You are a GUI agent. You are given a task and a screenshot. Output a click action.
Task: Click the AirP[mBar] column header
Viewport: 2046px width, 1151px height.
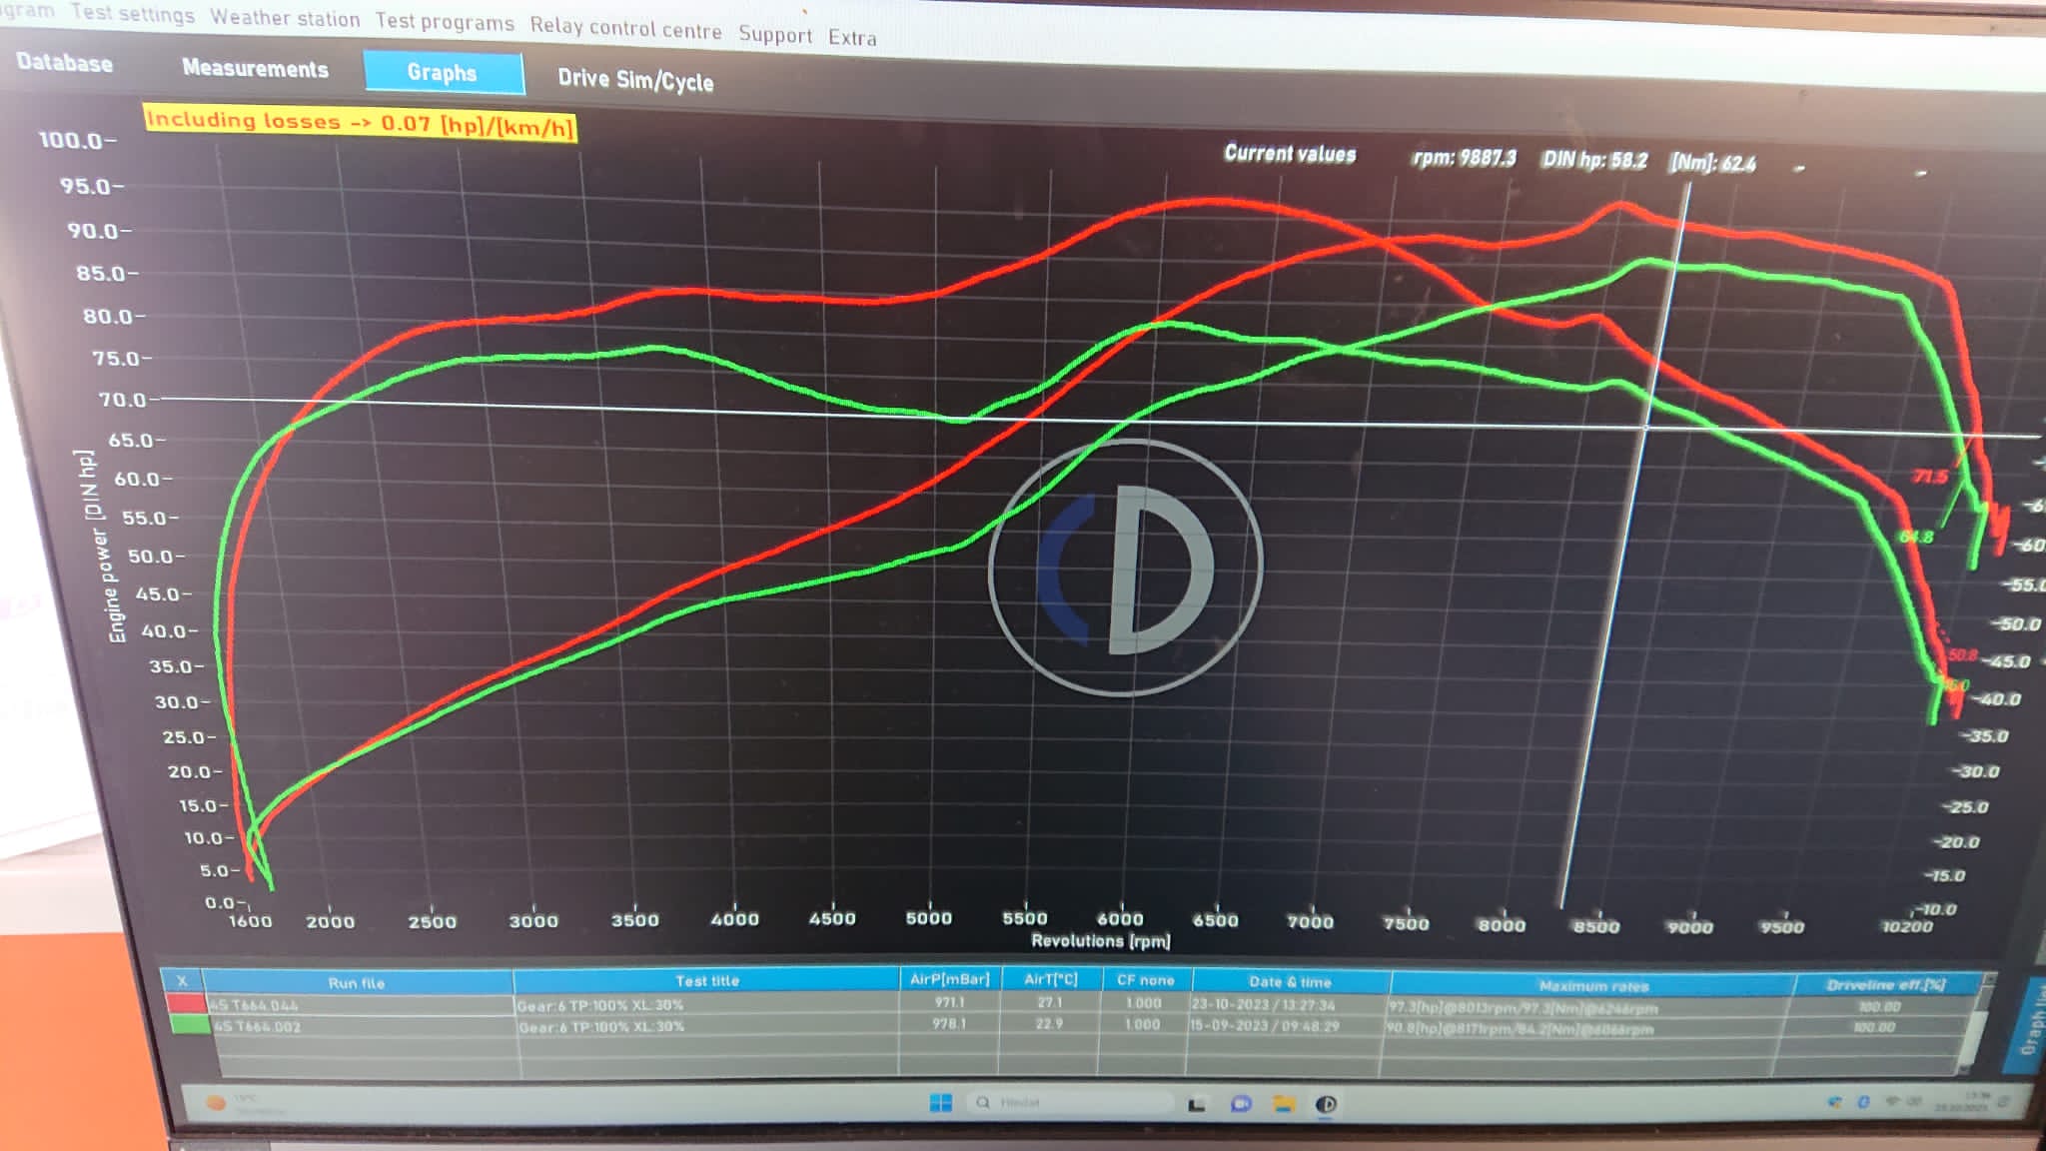949,979
